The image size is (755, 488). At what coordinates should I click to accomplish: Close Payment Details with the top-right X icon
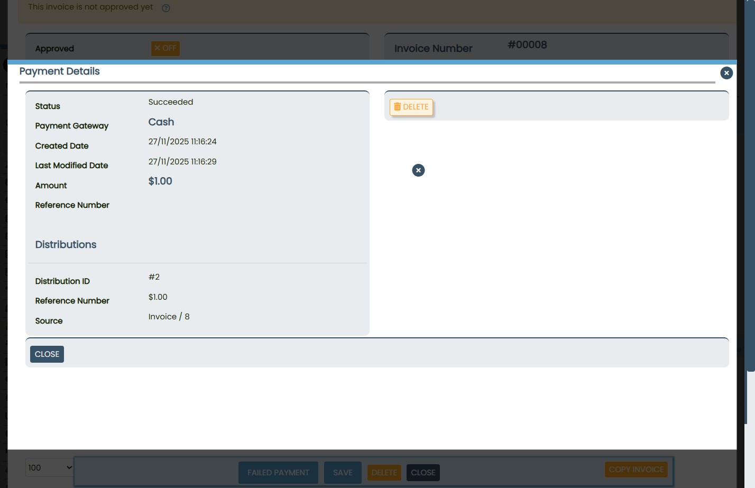pyautogui.click(x=726, y=73)
